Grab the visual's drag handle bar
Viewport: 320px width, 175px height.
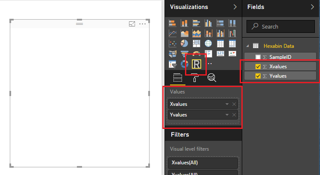pyautogui.click(x=79, y=24)
